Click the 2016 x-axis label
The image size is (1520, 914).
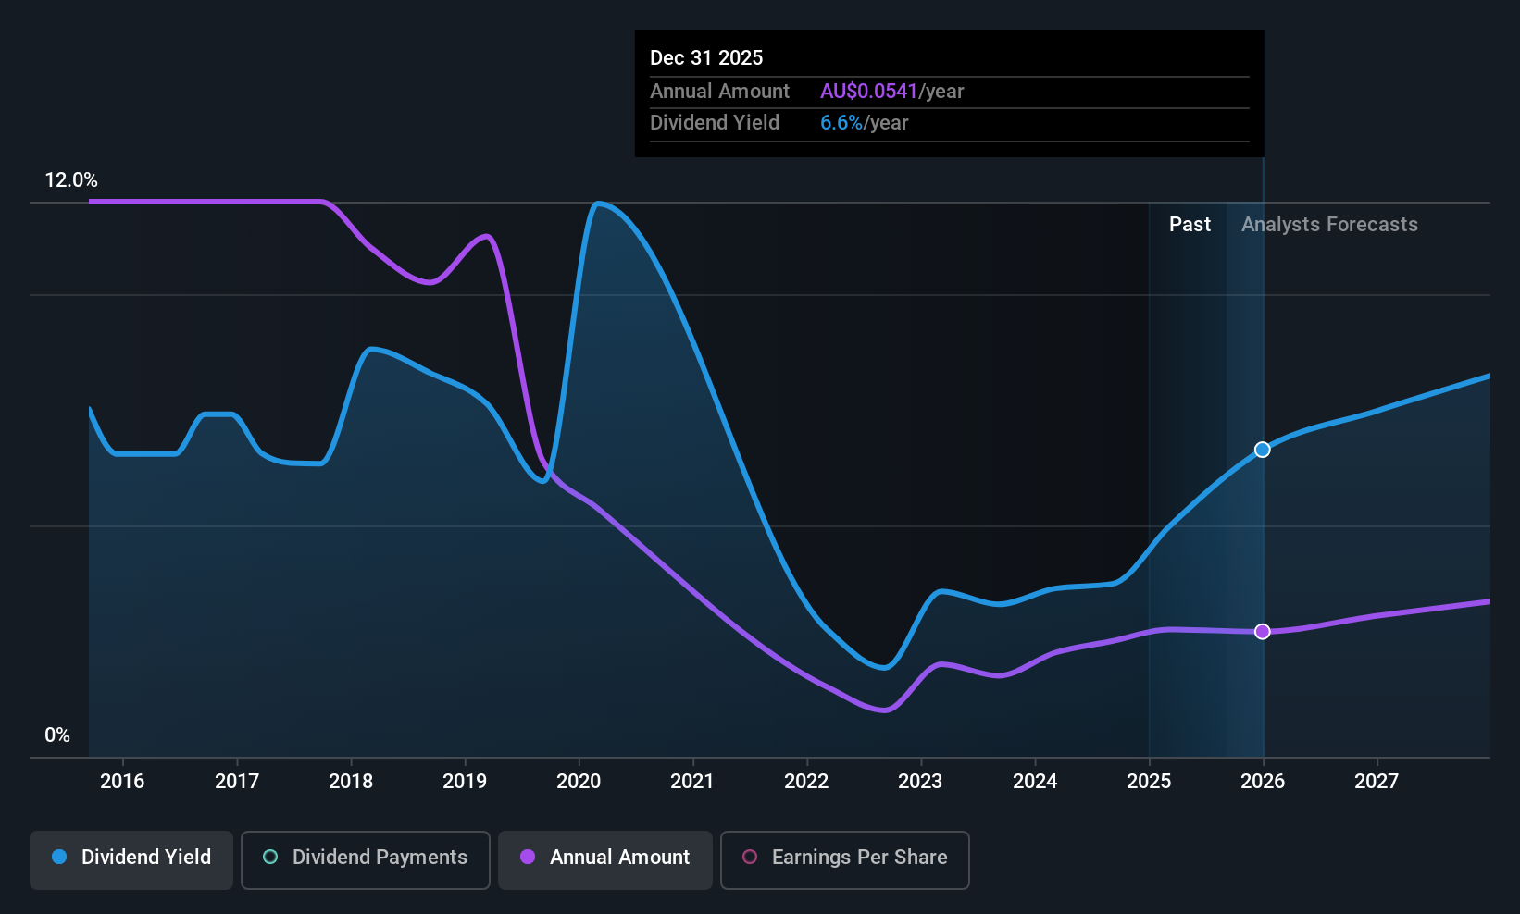pos(122,782)
